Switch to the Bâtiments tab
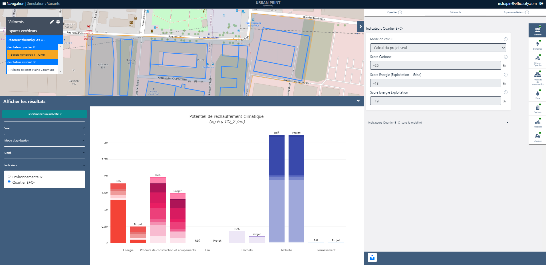The width and height of the screenshot is (546, 265). pyautogui.click(x=455, y=12)
